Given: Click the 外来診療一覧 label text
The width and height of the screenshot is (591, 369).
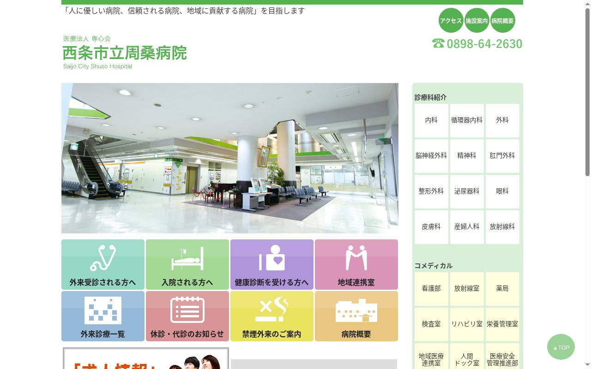Looking at the screenshot, I should [103, 334].
